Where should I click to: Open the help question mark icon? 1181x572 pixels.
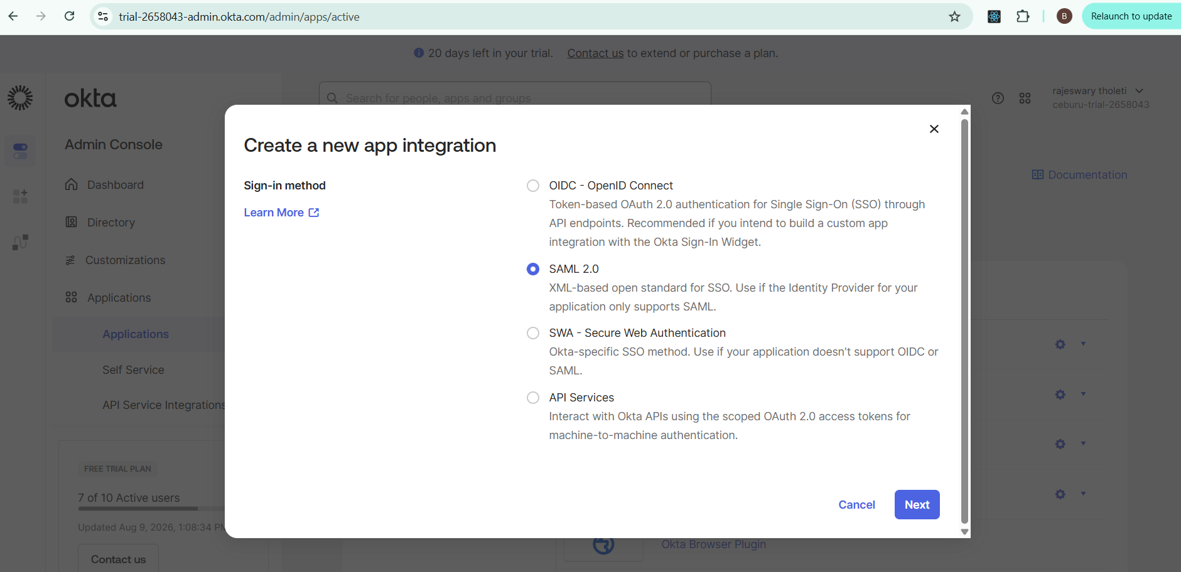tap(998, 98)
